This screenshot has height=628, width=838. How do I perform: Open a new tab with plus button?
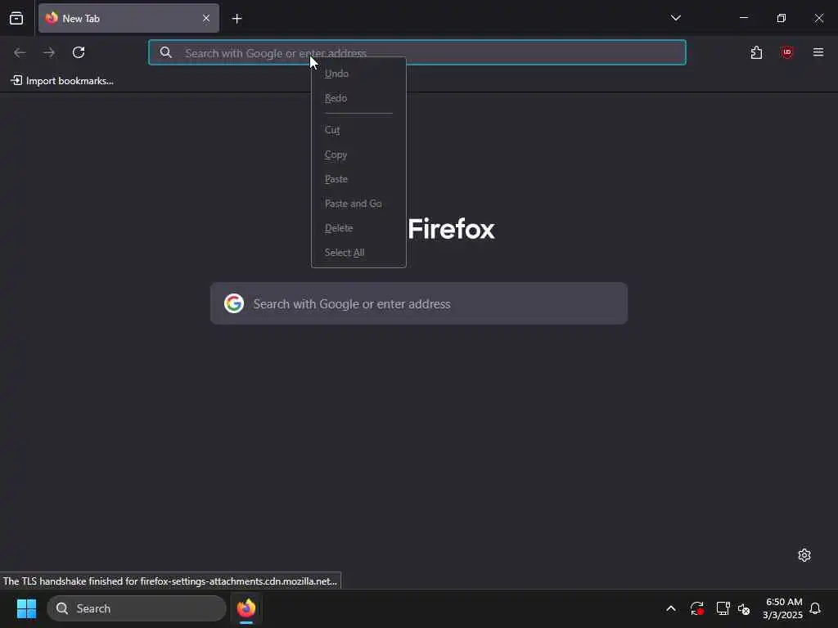[x=237, y=19]
